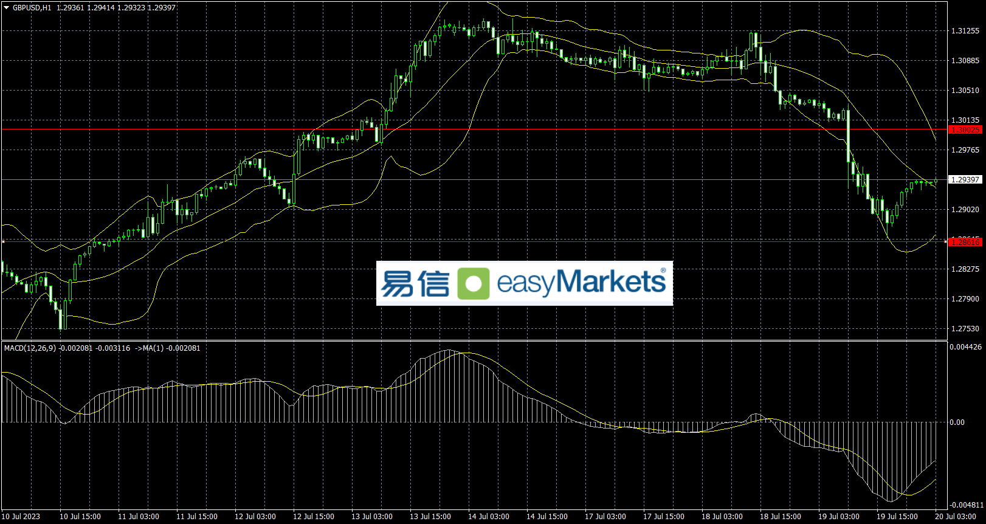Select the 1.30510 price axis value
Screen dimensions: 986x524
point(965,91)
